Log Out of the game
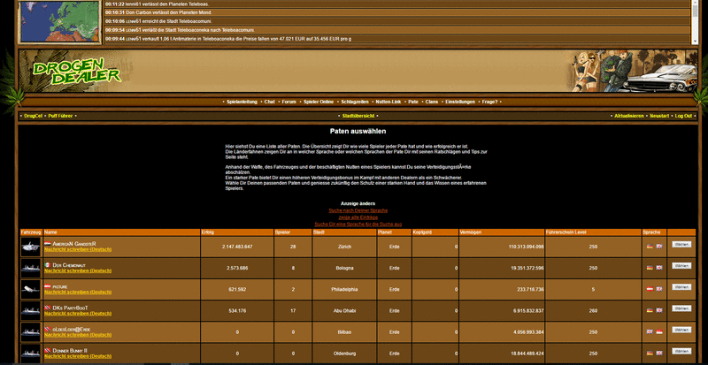The width and height of the screenshot is (708, 365). (683, 116)
